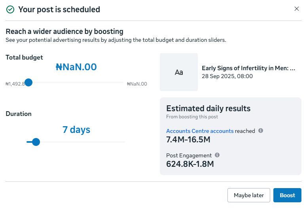Select the Aa post preview thumbnail
Viewport: 305px width, 209px height.
(179, 72)
